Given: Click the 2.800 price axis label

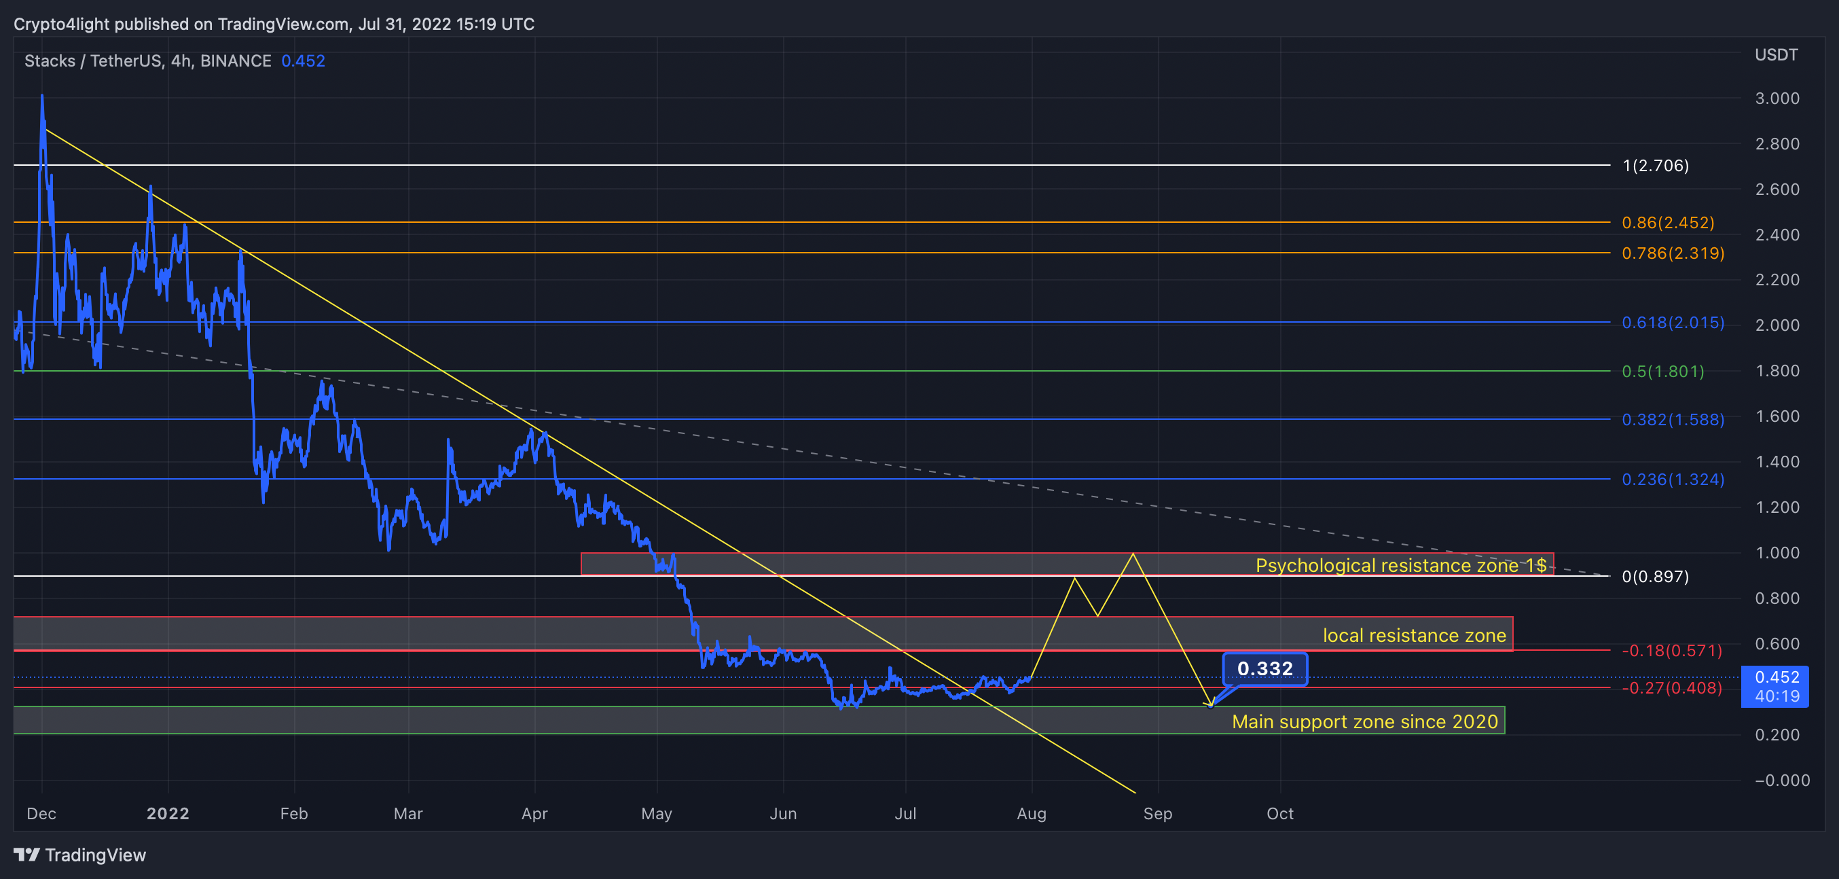Looking at the screenshot, I should (1778, 144).
